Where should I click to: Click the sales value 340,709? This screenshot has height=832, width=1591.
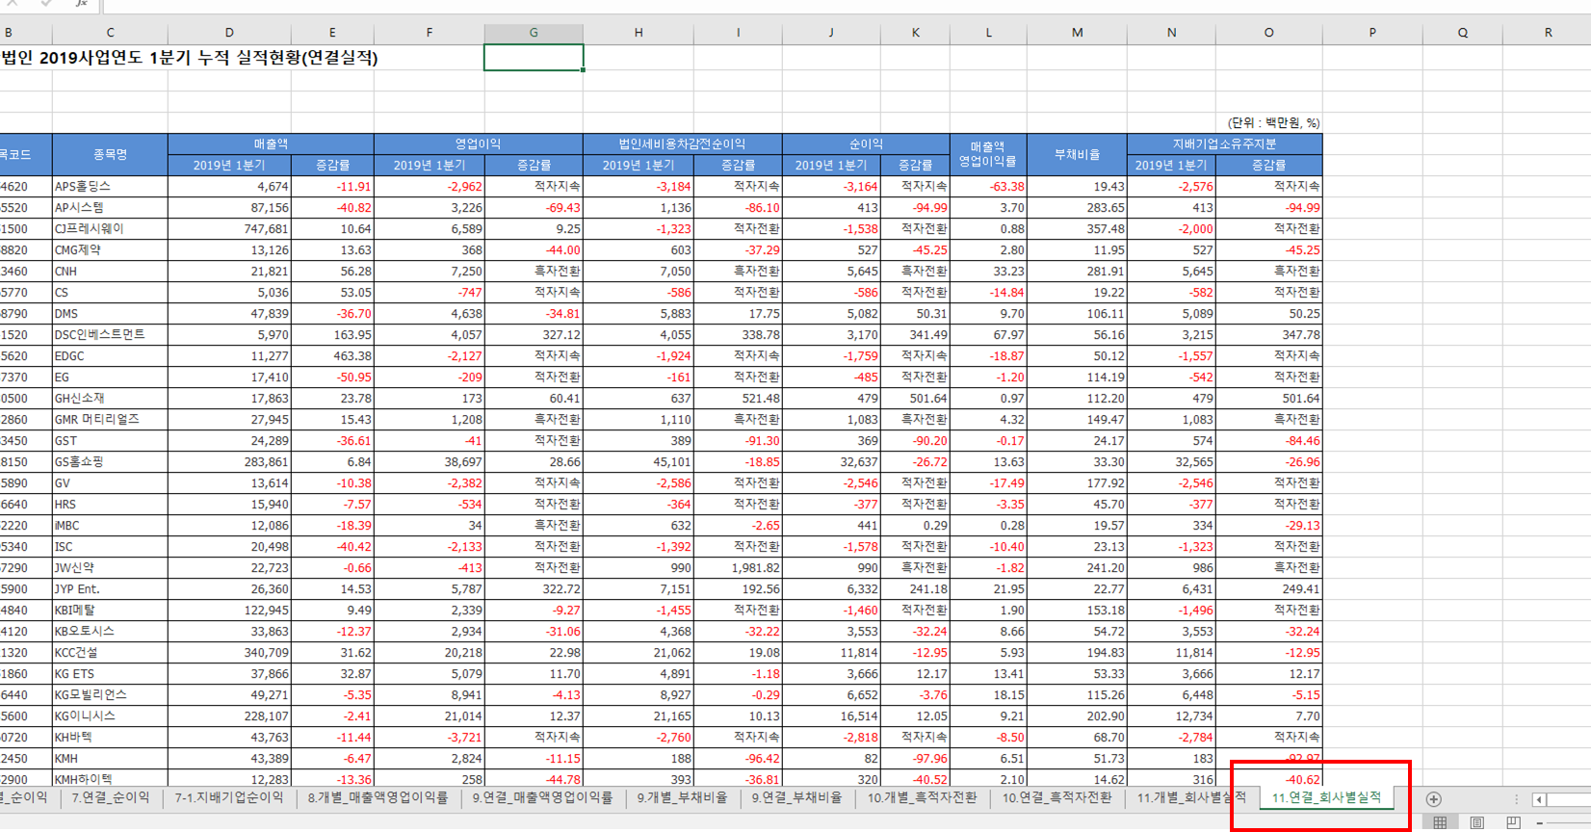pos(229,652)
